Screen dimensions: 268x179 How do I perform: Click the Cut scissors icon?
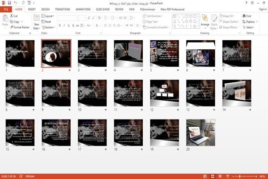(12, 16)
